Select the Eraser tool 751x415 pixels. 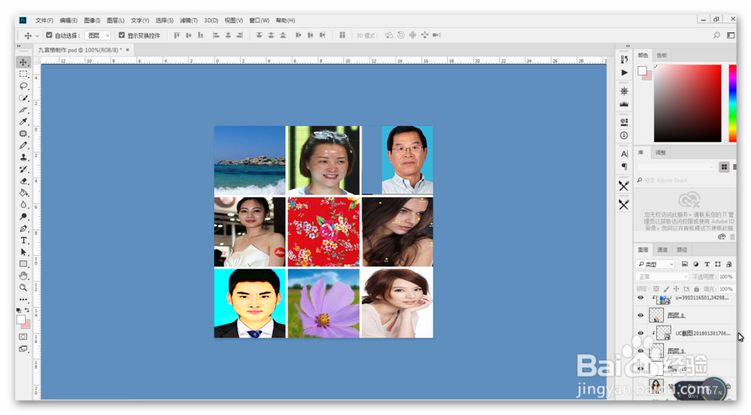coord(23,181)
